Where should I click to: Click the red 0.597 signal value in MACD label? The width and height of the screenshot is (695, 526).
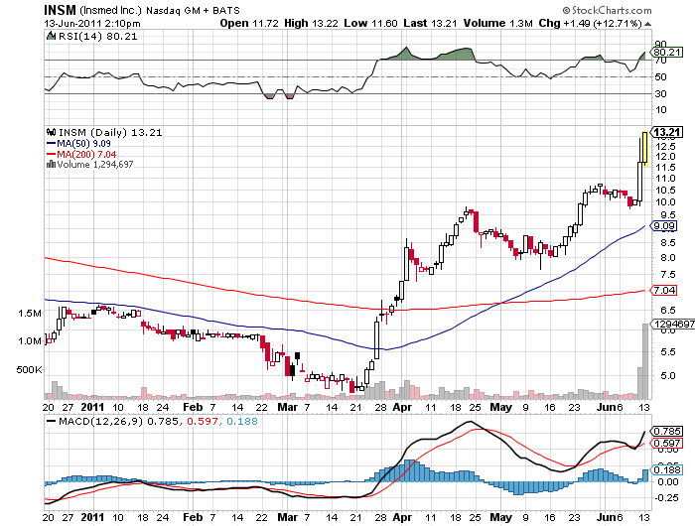[x=203, y=421]
